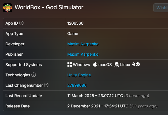Click the Linux penguin icon
The image size is (168, 115).
[116, 65]
